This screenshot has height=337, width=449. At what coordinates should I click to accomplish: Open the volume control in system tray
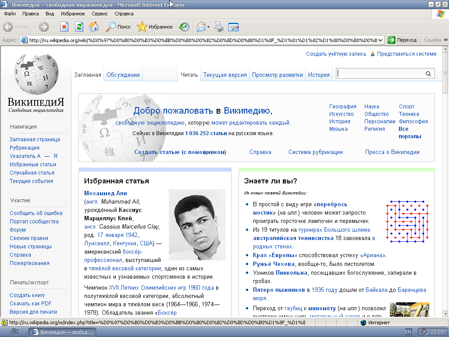(423, 331)
